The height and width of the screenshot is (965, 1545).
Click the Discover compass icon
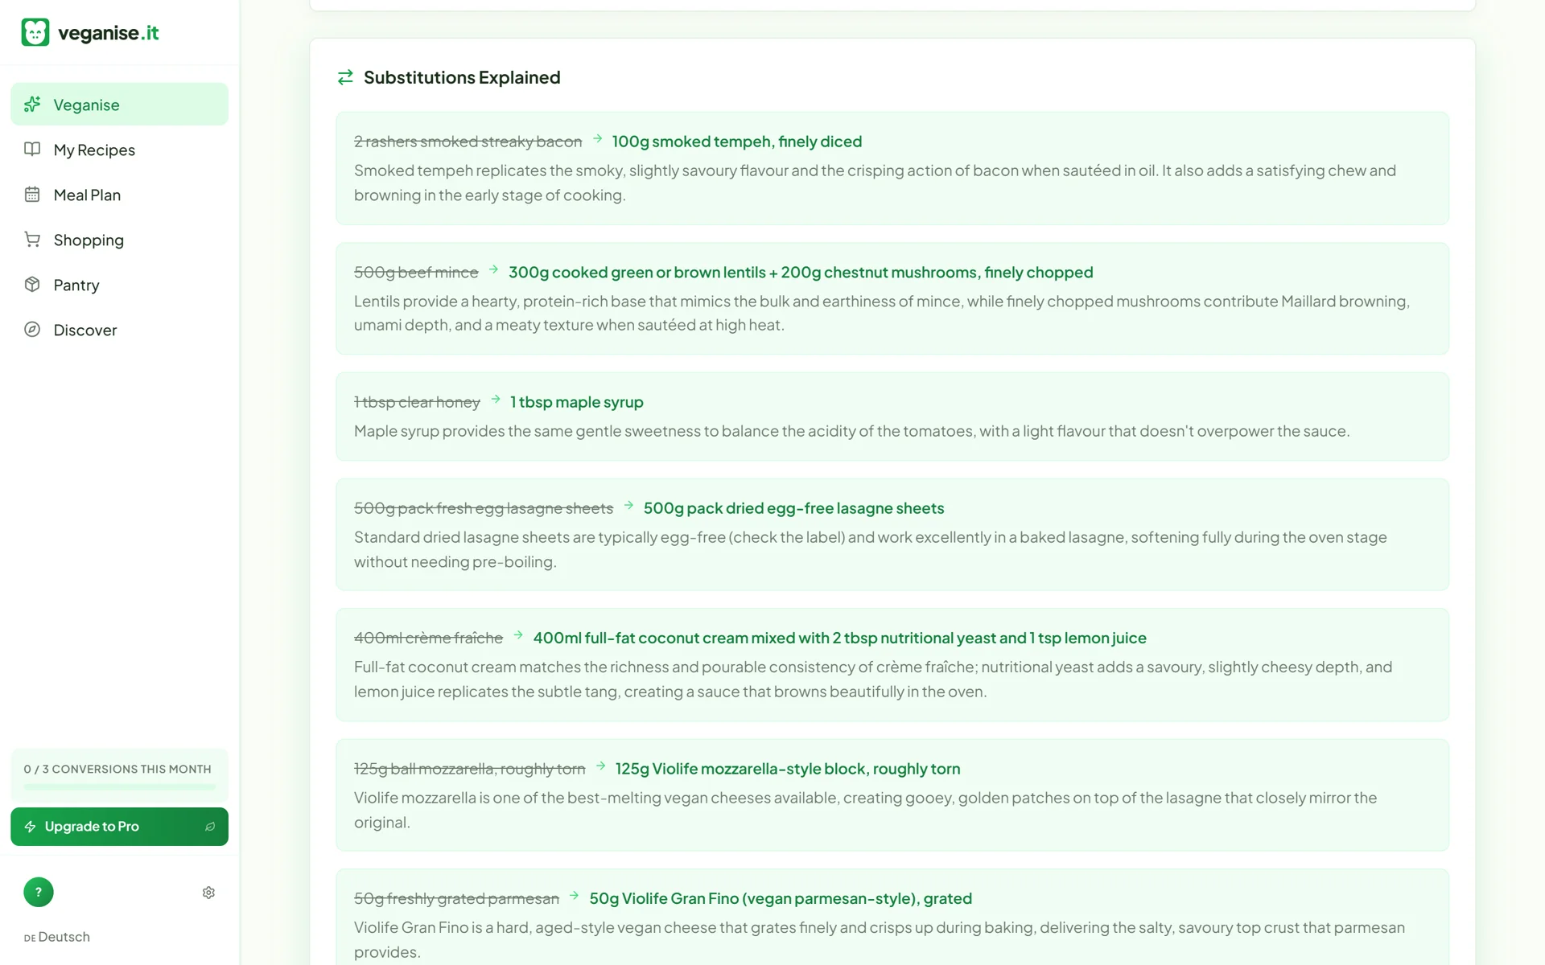point(32,330)
